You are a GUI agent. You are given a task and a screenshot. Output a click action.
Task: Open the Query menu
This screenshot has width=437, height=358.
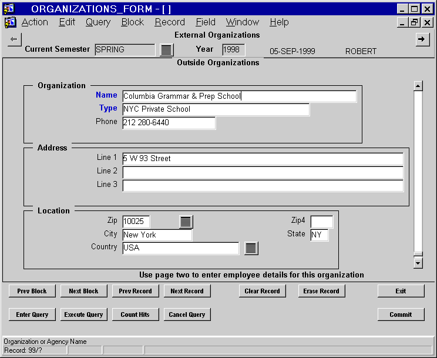(x=98, y=22)
